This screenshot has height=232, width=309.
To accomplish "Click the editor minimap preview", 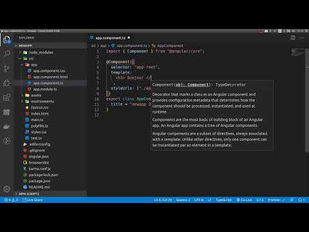I will point(297,53).
